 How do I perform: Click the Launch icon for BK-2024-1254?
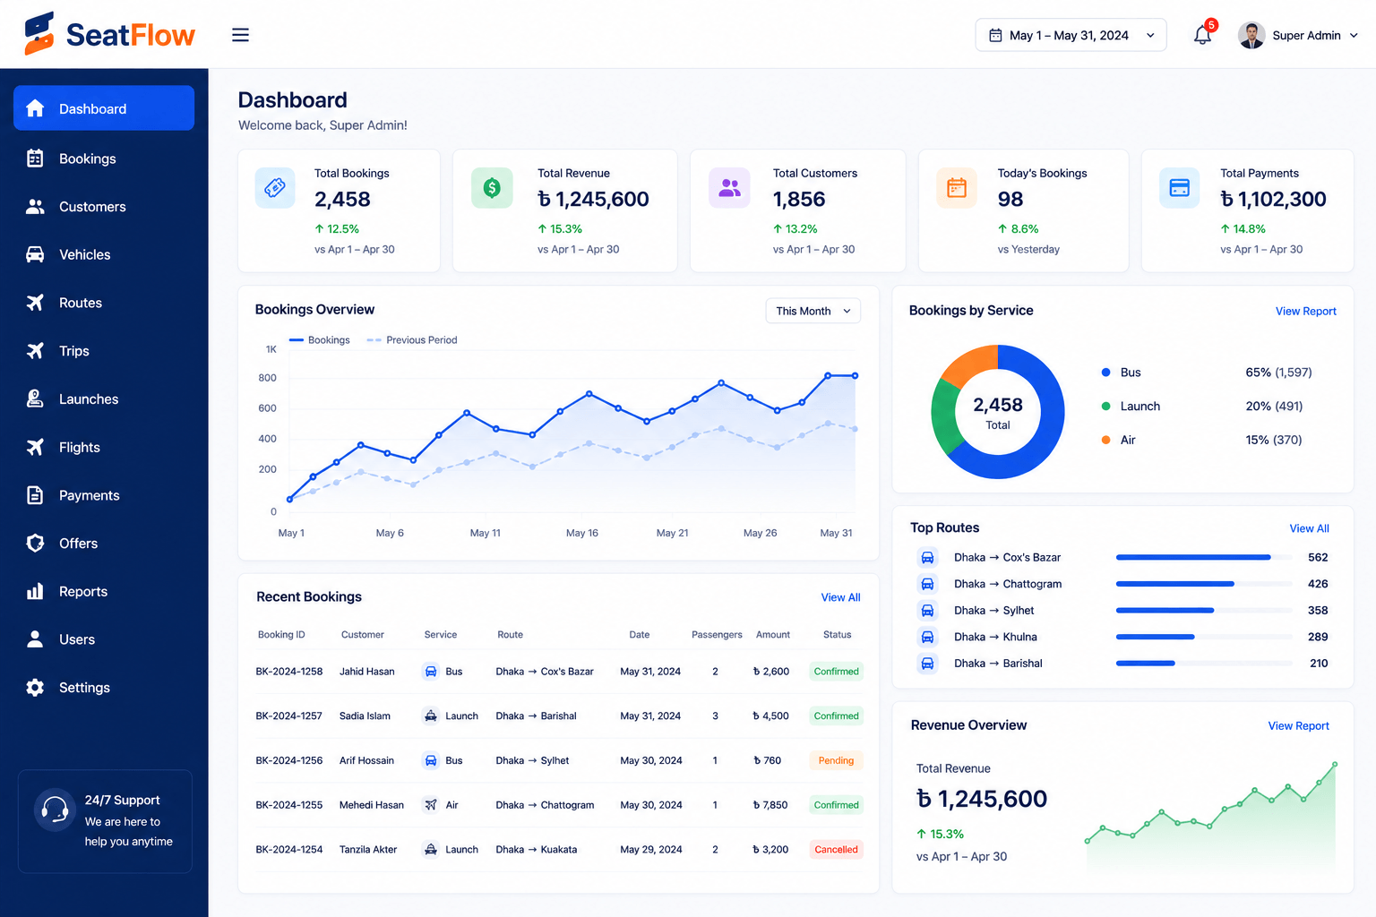click(431, 850)
